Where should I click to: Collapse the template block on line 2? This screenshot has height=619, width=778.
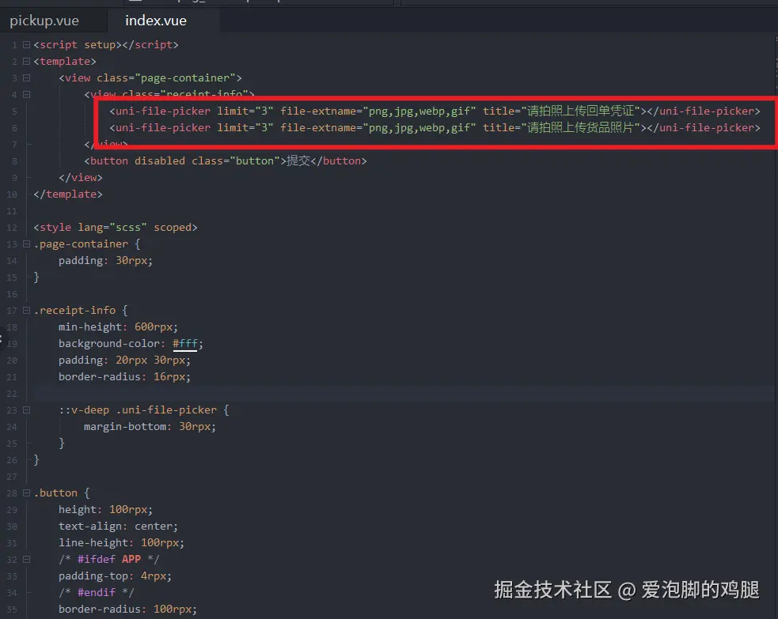pos(26,62)
